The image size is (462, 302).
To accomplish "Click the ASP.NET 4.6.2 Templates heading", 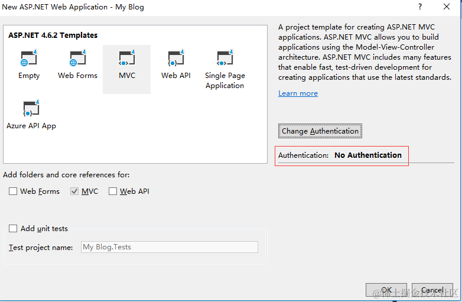I will click(53, 35).
